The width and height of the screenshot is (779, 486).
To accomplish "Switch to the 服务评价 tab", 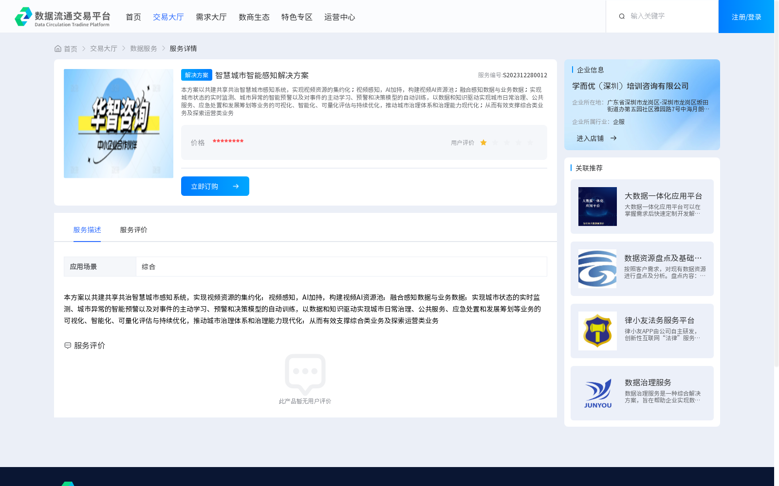I will pyautogui.click(x=134, y=230).
